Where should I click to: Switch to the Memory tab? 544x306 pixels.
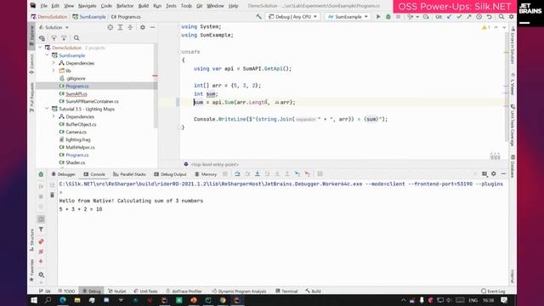tap(206, 174)
